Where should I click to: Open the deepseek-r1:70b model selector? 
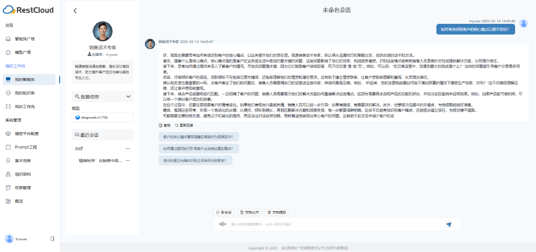103,118
